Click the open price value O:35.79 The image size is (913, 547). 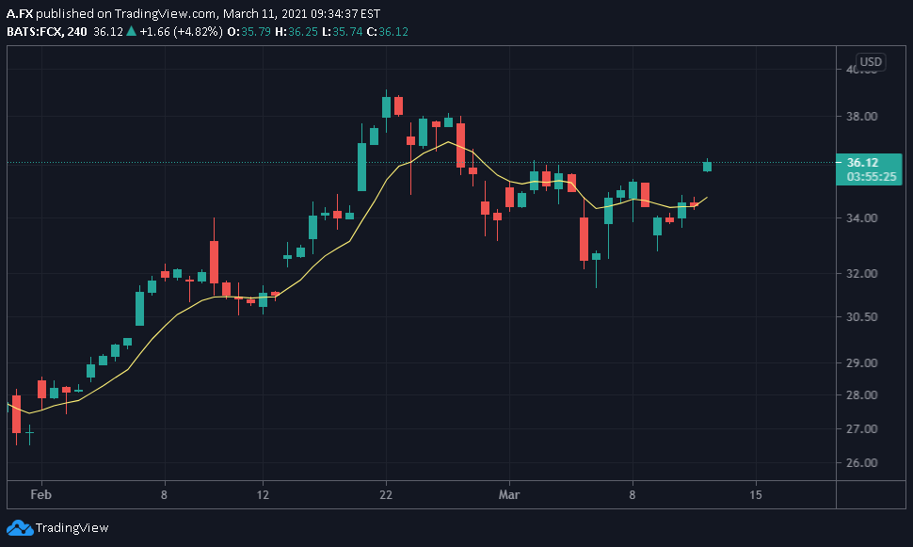pyautogui.click(x=249, y=31)
